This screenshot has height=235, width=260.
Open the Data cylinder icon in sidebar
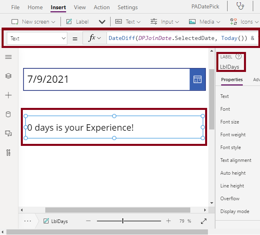(x=8, y=114)
